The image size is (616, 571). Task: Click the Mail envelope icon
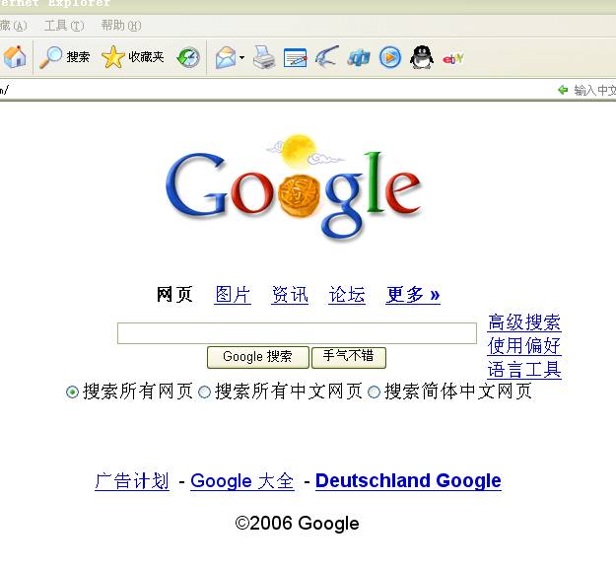(226, 58)
